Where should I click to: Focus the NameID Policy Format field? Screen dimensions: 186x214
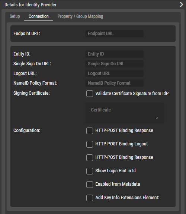click(114, 83)
